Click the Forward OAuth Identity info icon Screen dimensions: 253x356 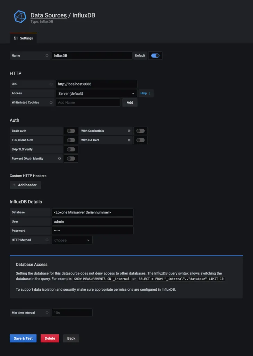click(x=59, y=159)
